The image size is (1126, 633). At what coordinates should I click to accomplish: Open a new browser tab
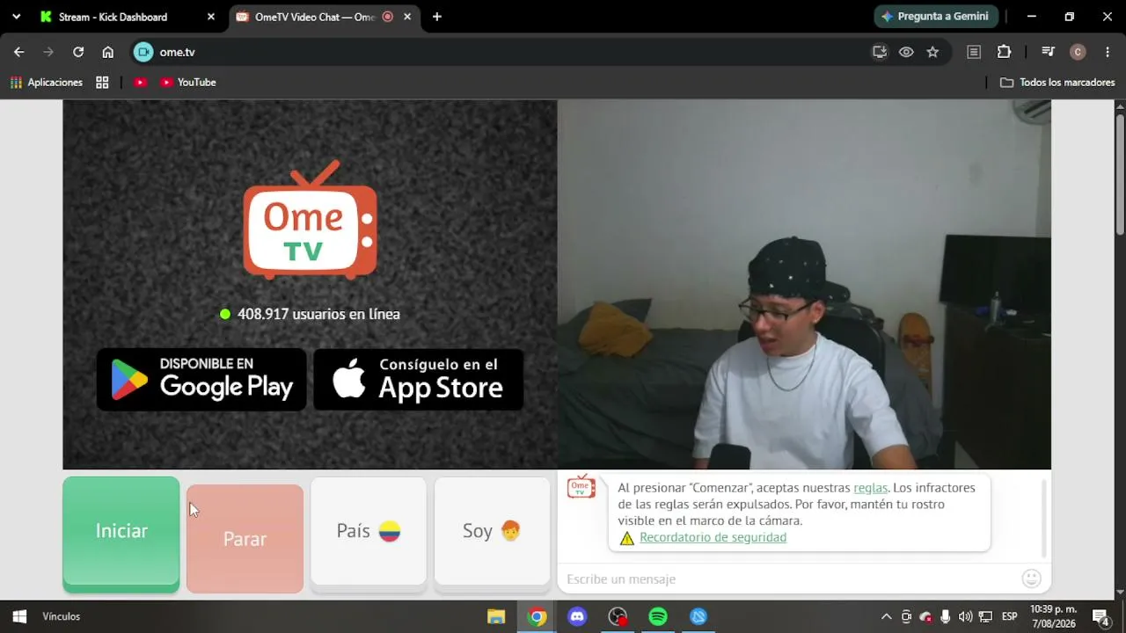[437, 17]
